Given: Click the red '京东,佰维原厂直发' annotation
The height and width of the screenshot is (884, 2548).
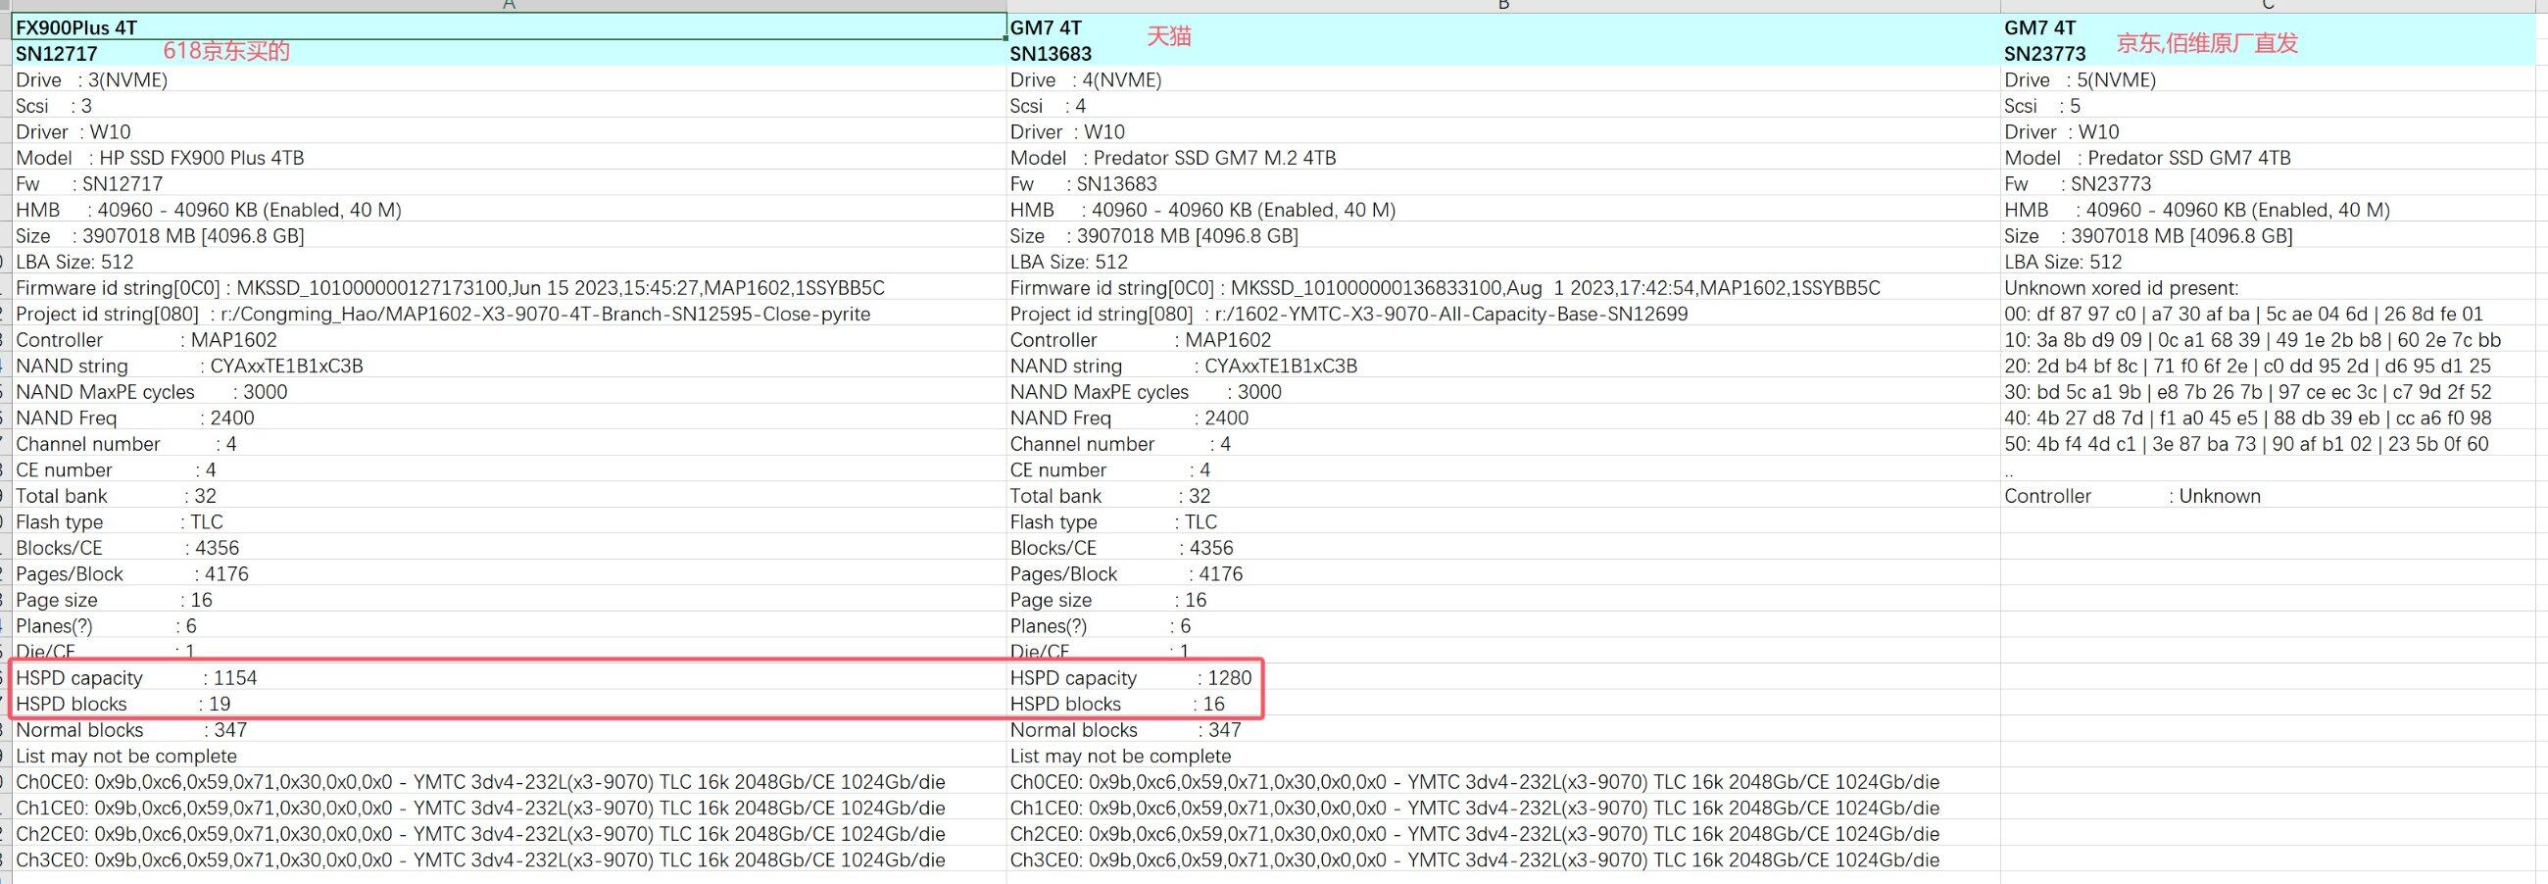Looking at the screenshot, I should 2207,42.
